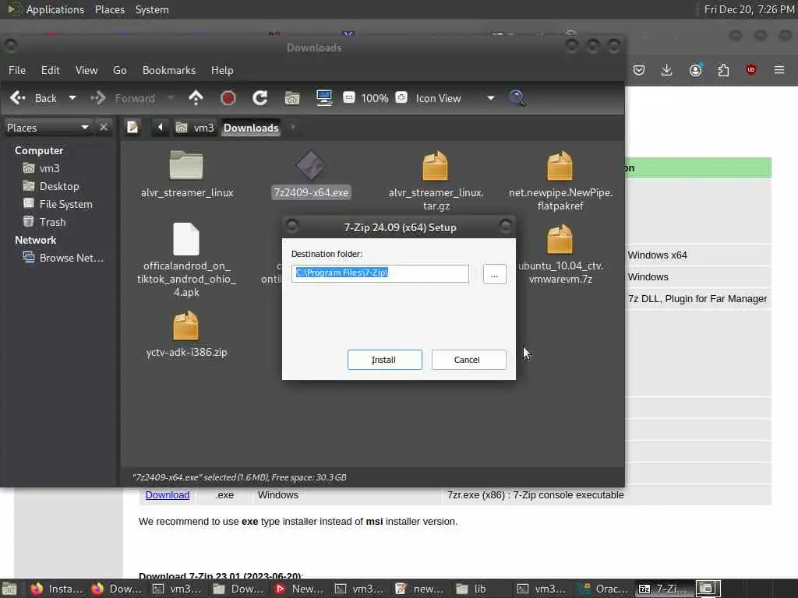The image size is (798, 598).
Task: Select the officalandrod tiktok apk file icon
Action: [x=186, y=238]
